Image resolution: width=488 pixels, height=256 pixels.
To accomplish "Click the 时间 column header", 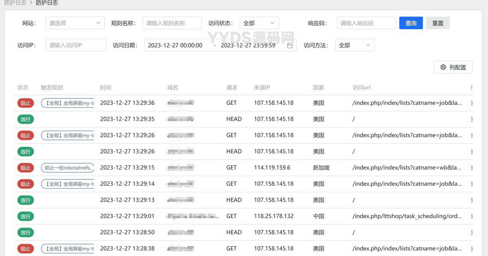I will pyautogui.click(x=106, y=87).
